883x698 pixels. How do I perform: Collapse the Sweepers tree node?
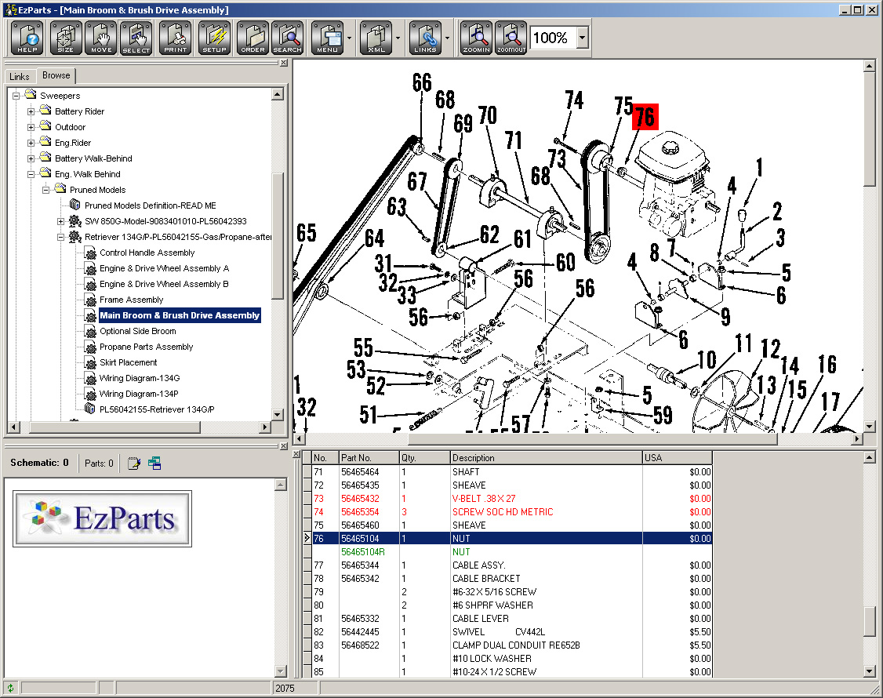click(x=16, y=96)
